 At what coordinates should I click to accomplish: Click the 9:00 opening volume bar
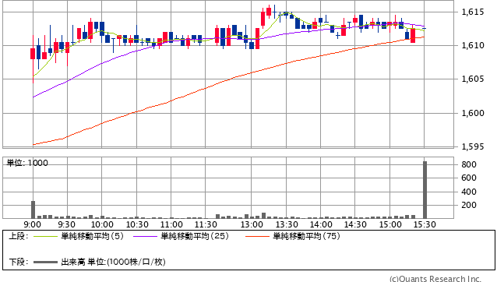click(x=33, y=210)
